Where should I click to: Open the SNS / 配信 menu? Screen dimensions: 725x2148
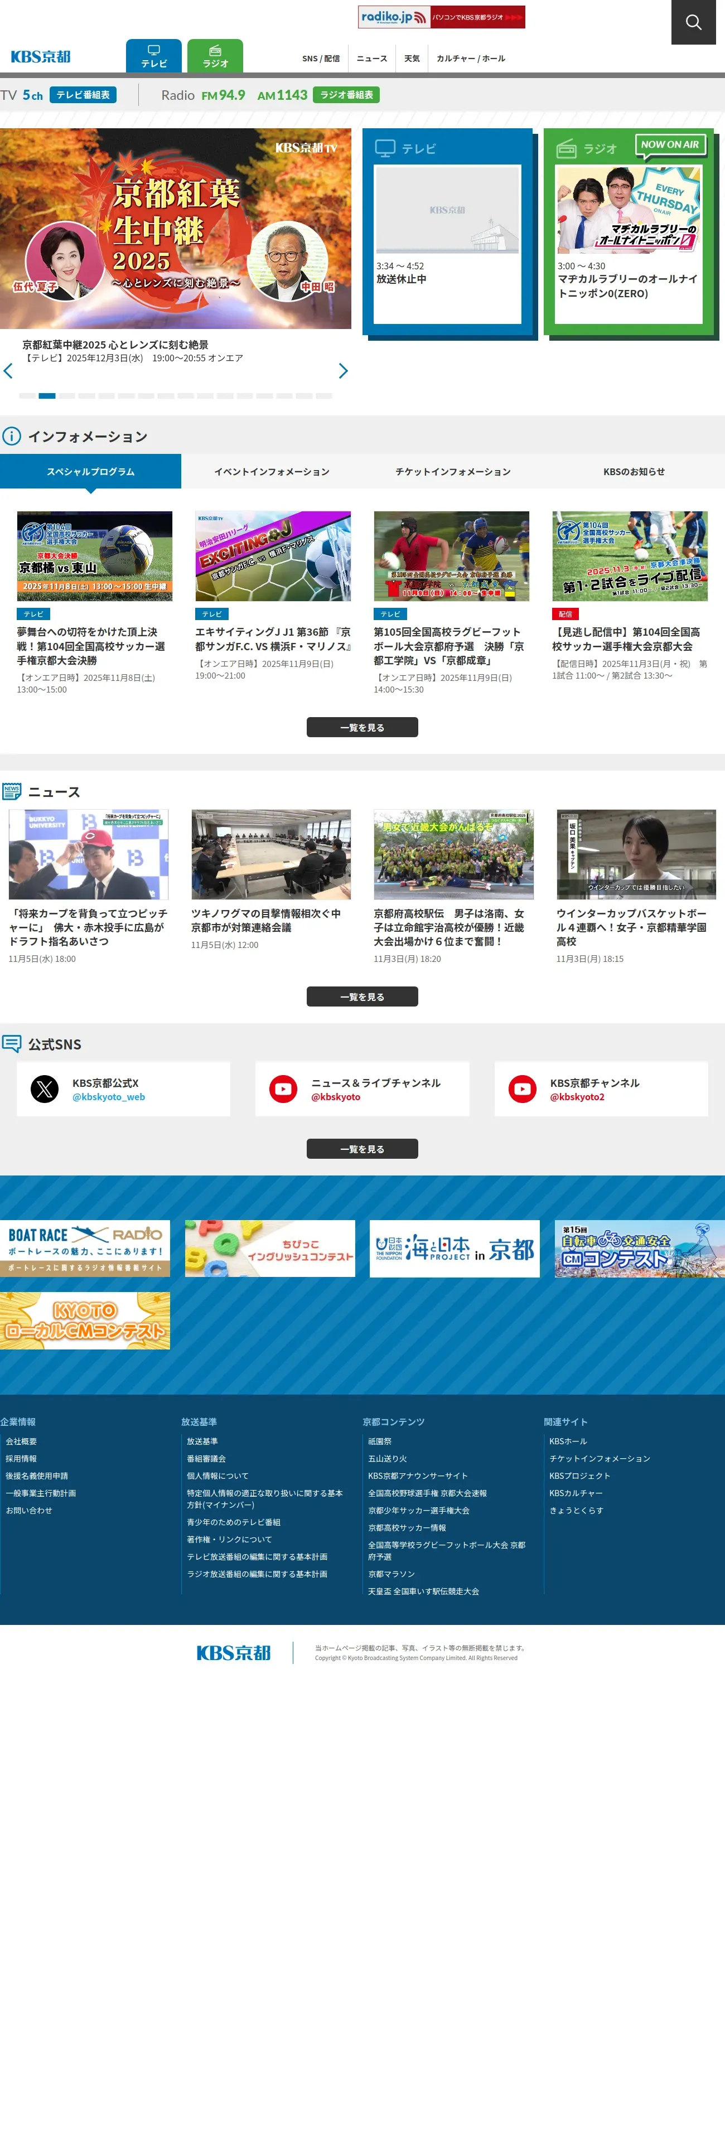pyautogui.click(x=320, y=59)
